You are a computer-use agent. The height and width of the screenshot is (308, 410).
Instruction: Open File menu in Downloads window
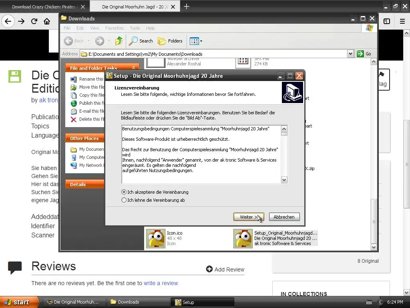click(x=67, y=28)
